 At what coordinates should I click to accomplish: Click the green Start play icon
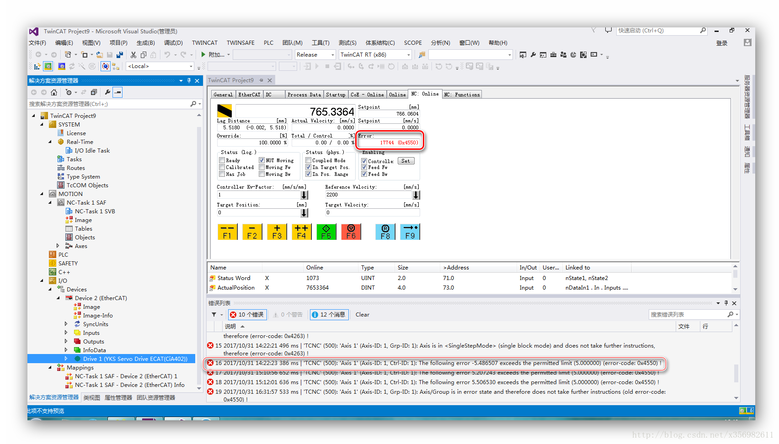click(x=203, y=54)
